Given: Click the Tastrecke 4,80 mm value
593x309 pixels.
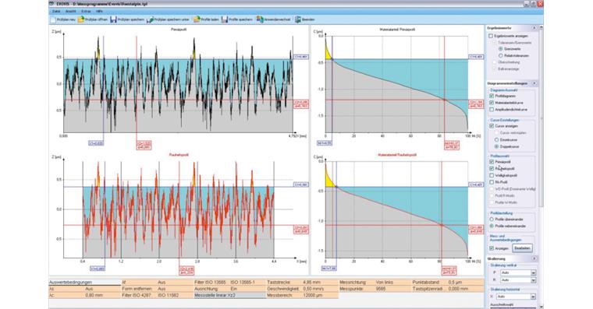Looking at the screenshot, I should [311, 283].
